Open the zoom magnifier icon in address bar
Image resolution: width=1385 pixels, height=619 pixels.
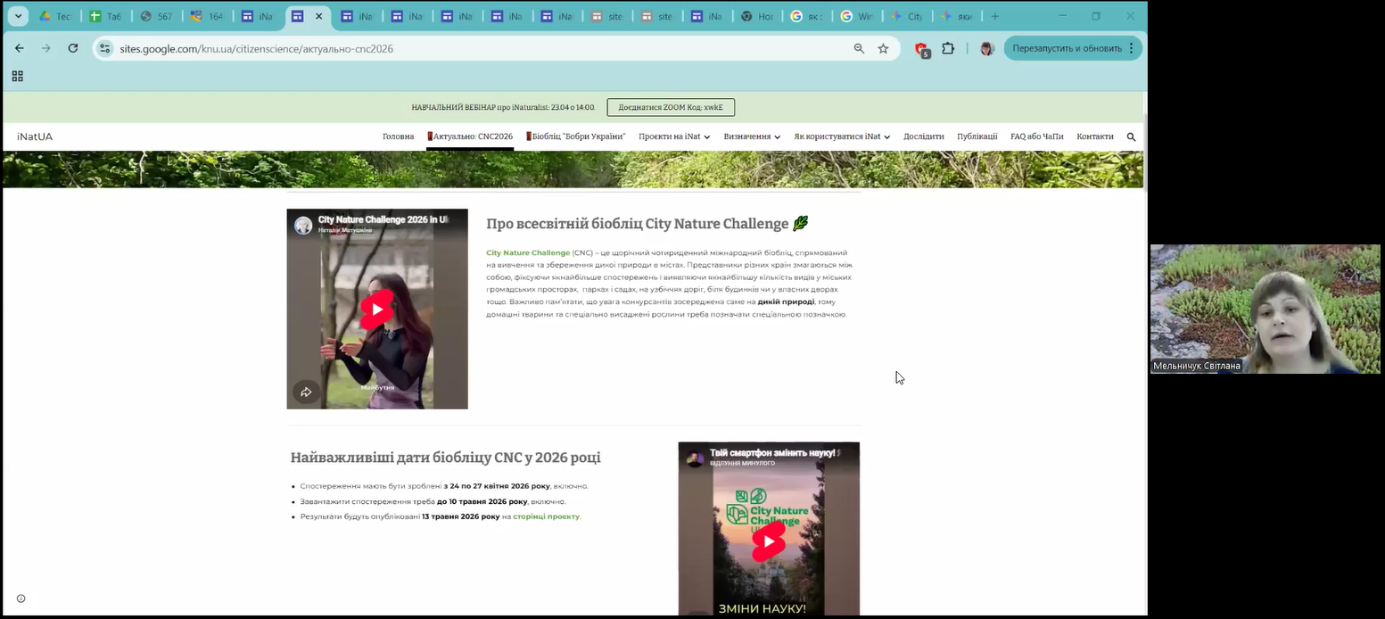(859, 48)
